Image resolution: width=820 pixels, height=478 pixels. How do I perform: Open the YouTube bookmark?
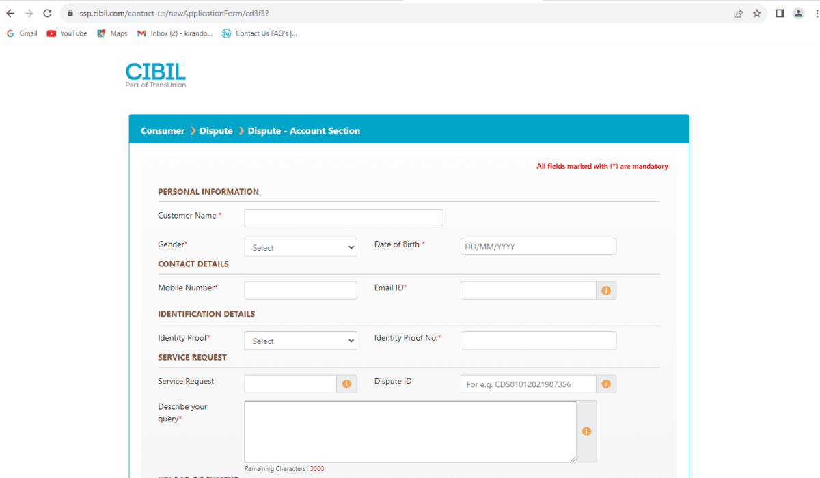coord(67,33)
